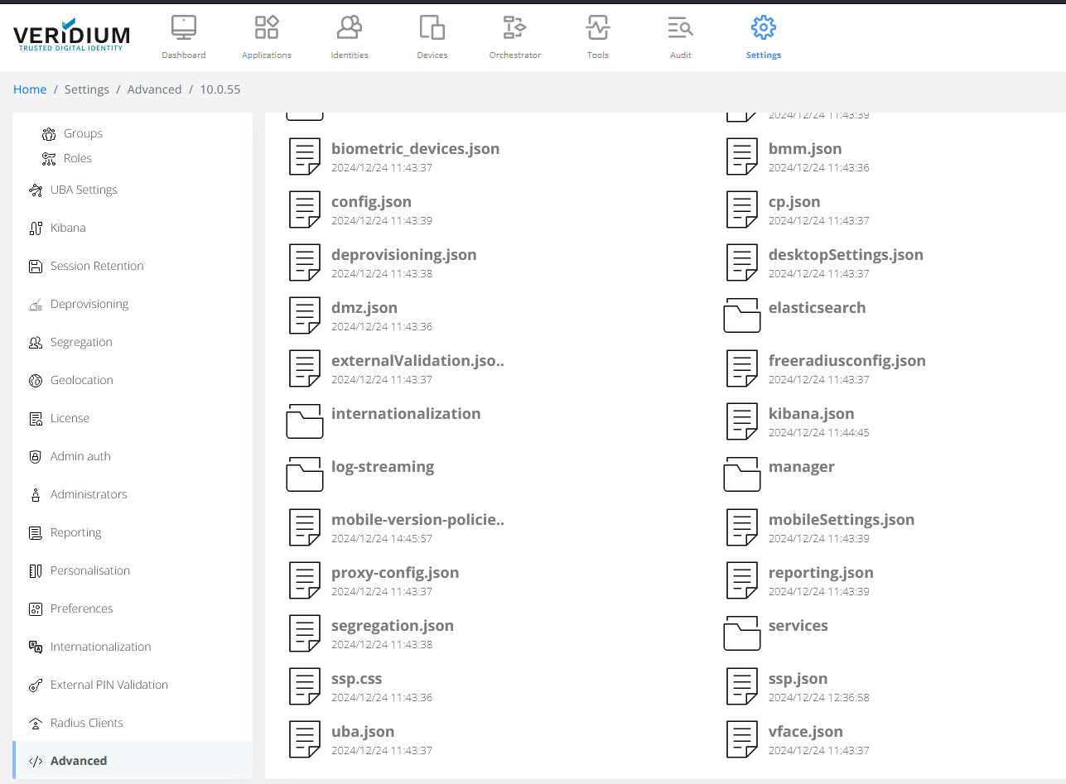The width and height of the screenshot is (1066, 784).
Task: Open the ssp.json file icon
Action: click(741, 686)
